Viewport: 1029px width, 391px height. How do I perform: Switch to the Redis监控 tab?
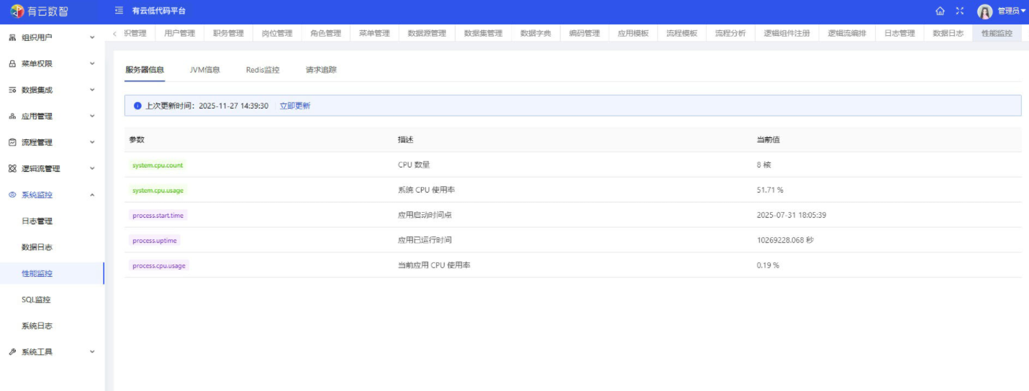pos(263,70)
